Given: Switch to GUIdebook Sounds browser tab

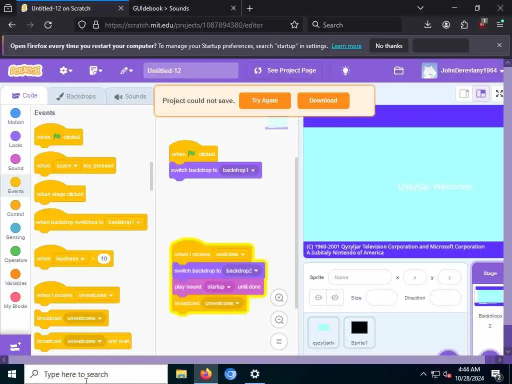Looking at the screenshot, I should (185, 8).
